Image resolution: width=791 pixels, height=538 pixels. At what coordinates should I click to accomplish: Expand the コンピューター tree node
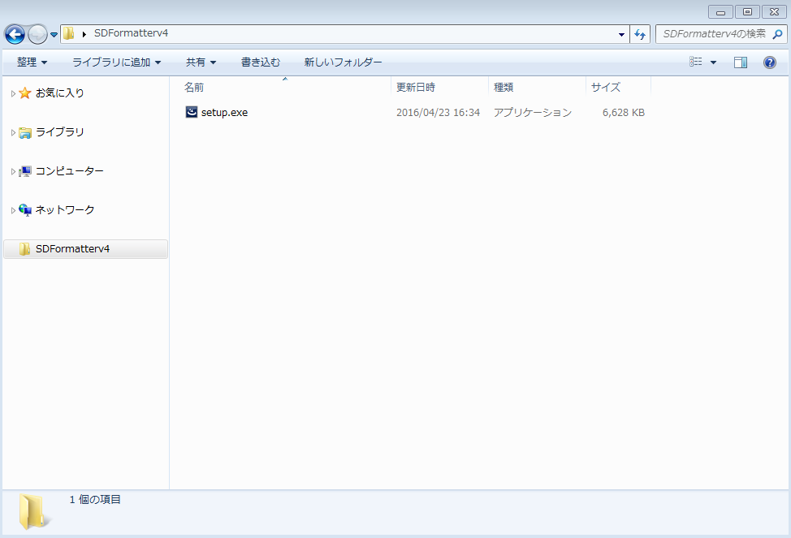(13, 171)
